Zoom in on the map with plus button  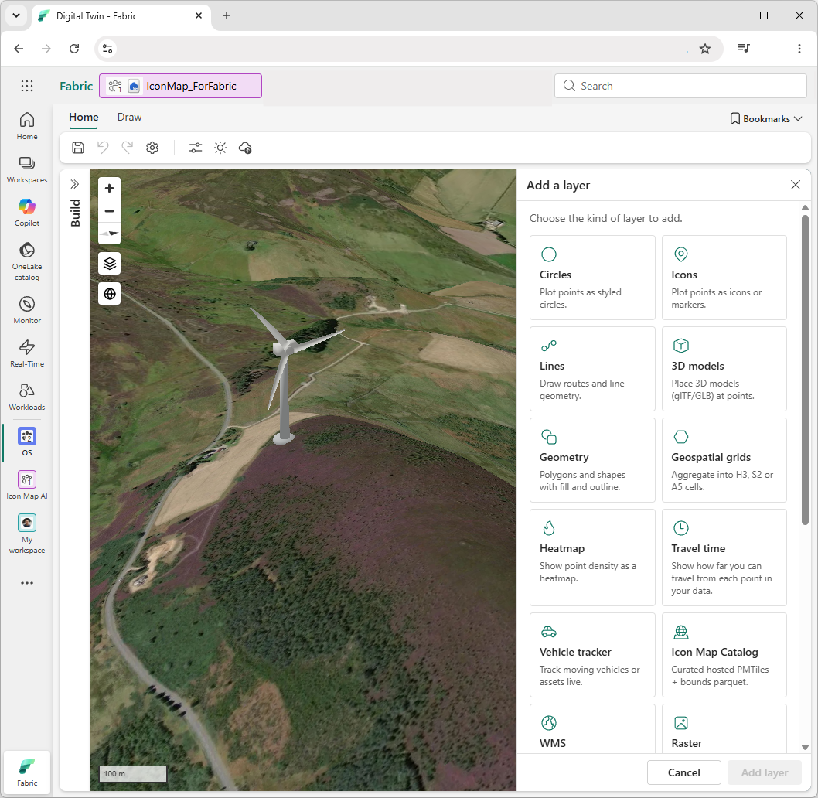click(x=110, y=189)
